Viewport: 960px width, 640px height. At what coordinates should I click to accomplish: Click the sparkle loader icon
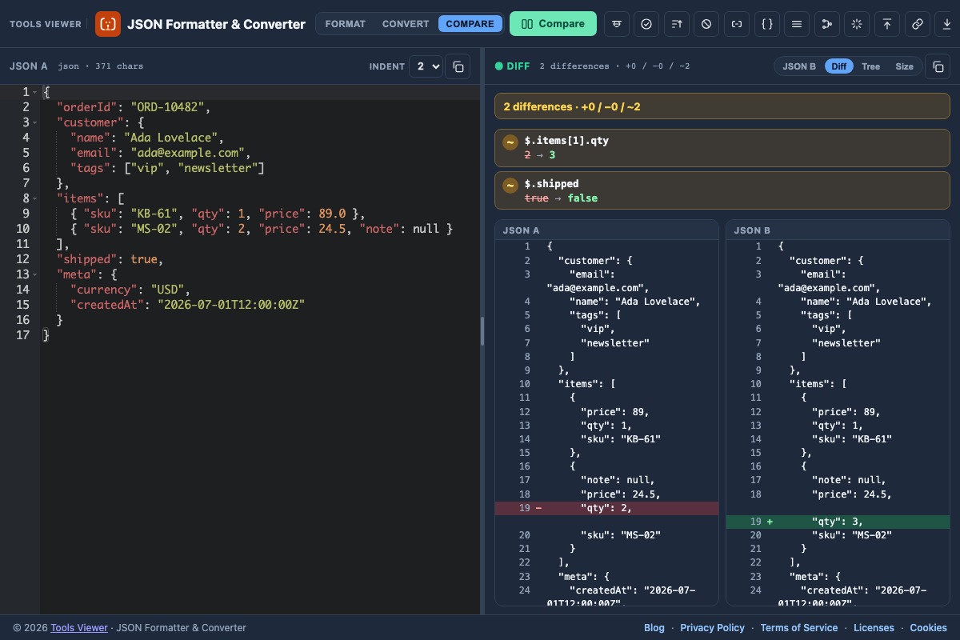point(857,24)
